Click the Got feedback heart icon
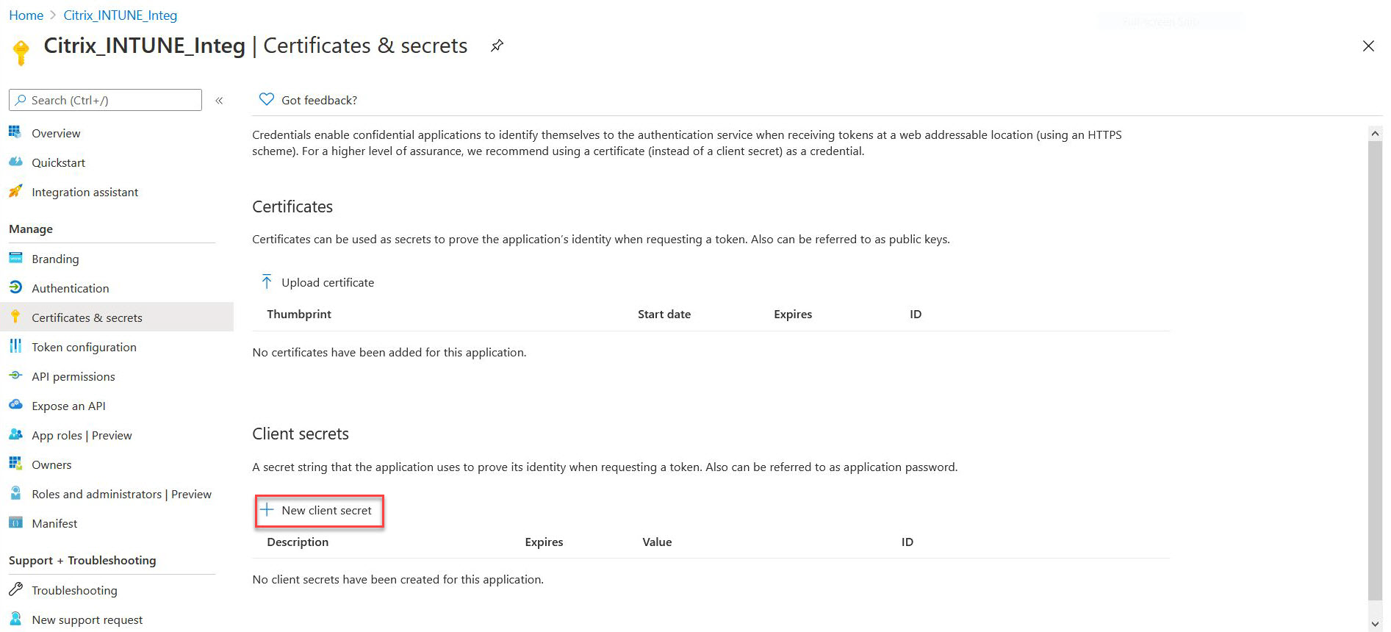 267,99
